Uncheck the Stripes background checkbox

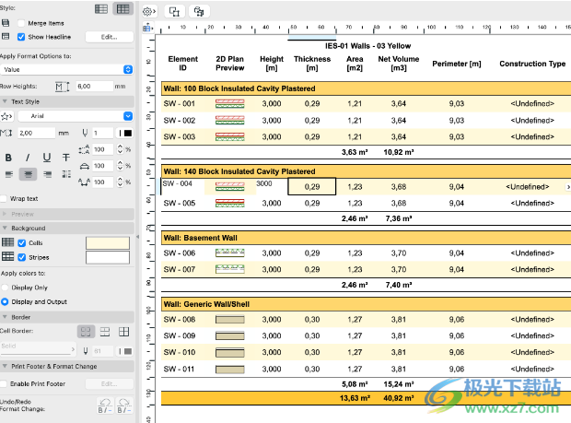(22, 257)
